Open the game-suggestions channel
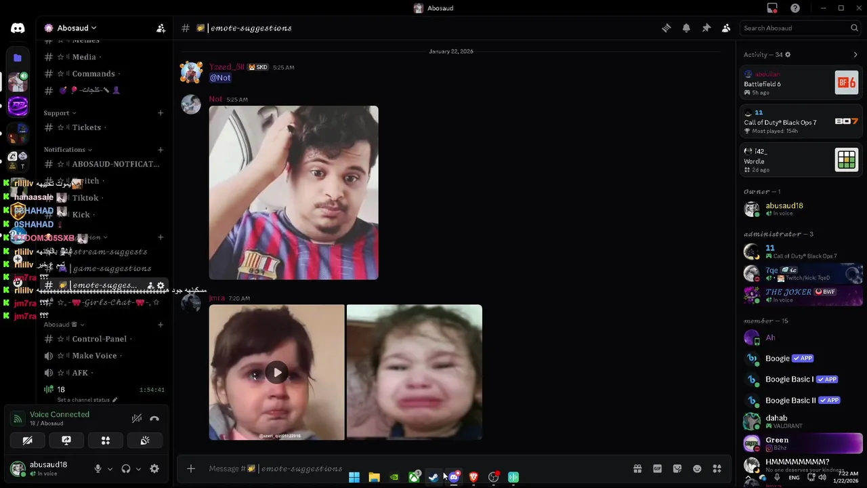 [x=103, y=268]
